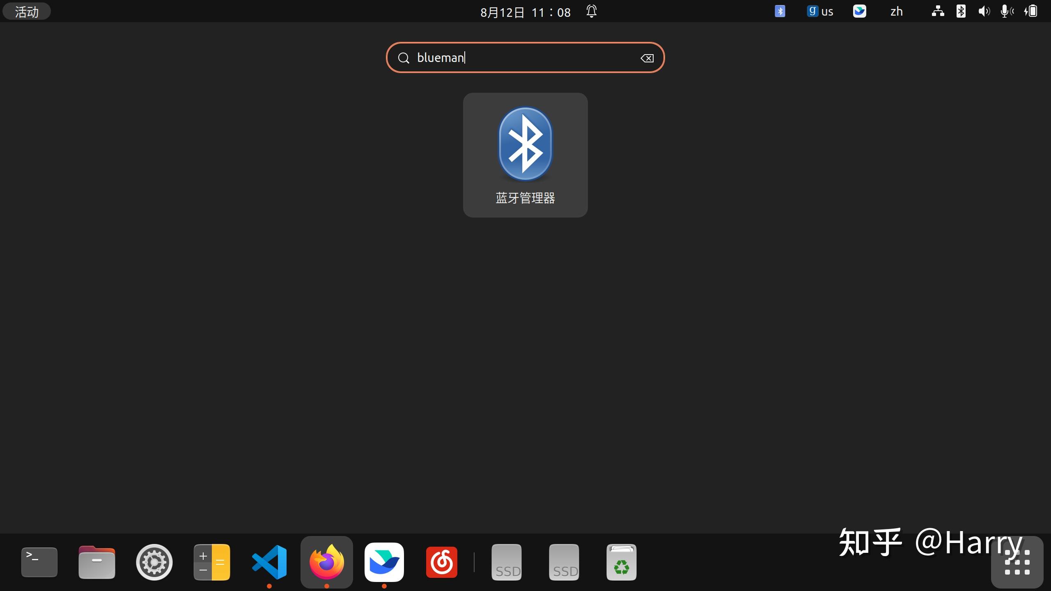
Task: Open the Blueman applet in the top bar
Action: [779, 11]
